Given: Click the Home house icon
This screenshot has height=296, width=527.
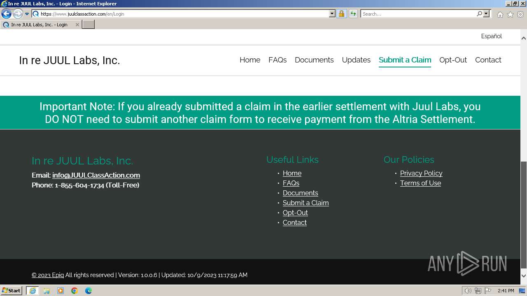Looking at the screenshot, I should coord(500,14).
